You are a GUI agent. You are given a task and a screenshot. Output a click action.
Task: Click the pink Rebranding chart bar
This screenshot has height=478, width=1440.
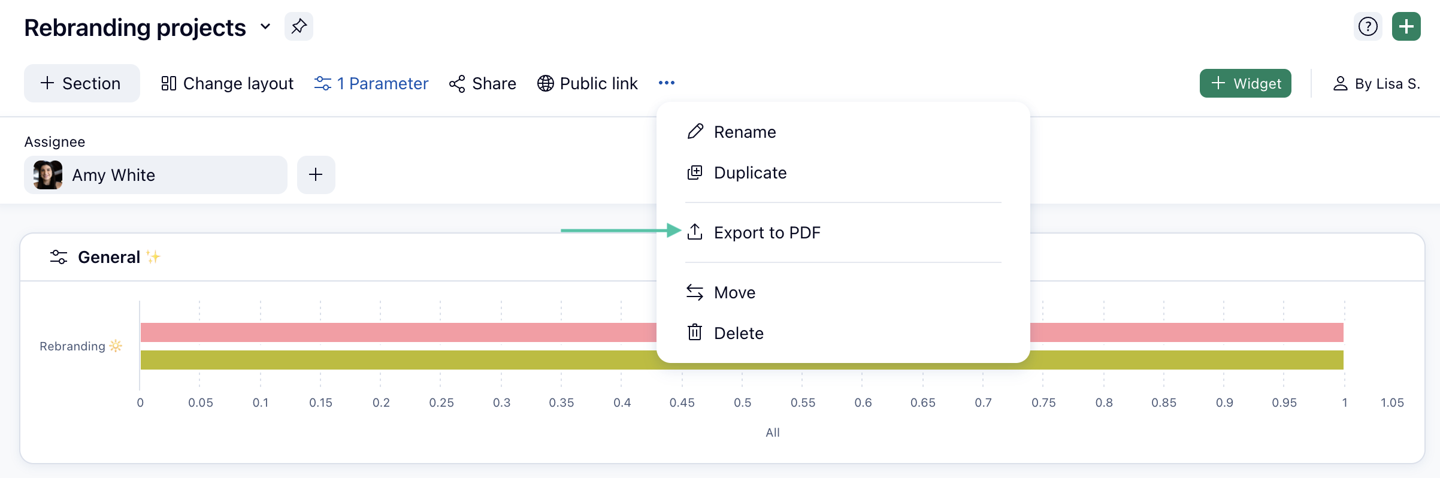pyautogui.click(x=395, y=332)
